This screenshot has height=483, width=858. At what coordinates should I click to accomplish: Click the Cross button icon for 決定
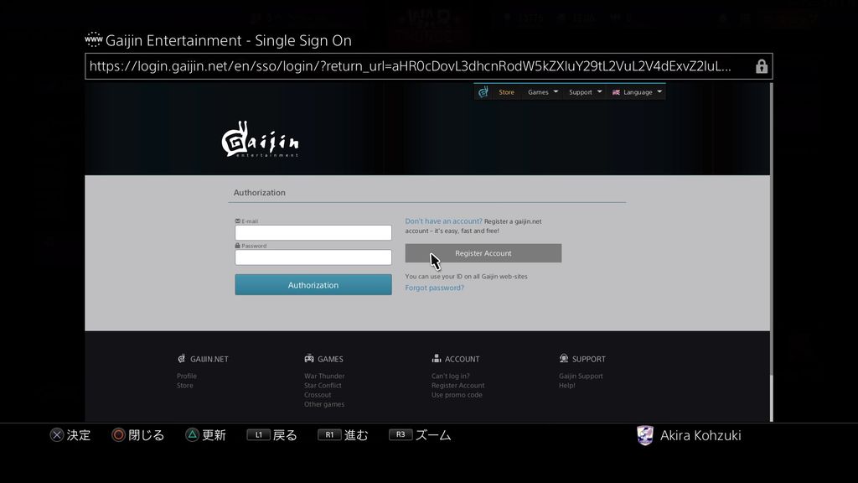click(57, 435)
